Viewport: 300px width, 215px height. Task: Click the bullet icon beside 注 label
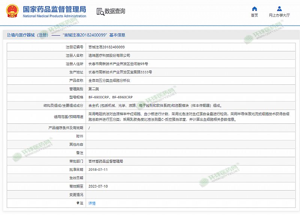click(78, 203)
